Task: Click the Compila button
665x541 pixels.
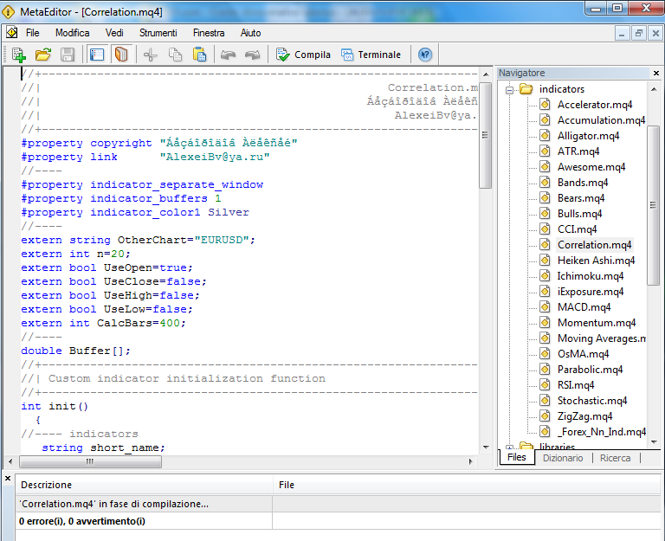Action: (303, 55)
